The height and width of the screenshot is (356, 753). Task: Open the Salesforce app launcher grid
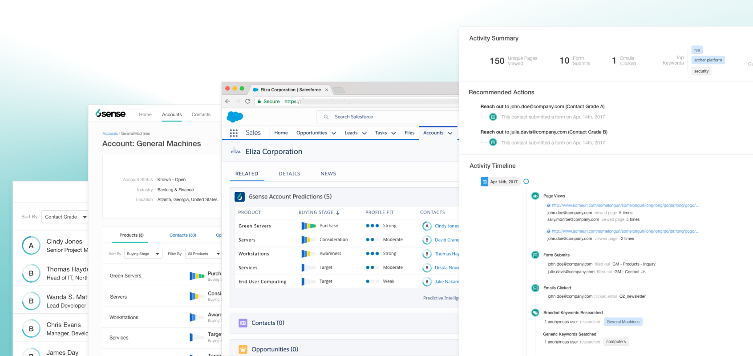coord(234,133)
